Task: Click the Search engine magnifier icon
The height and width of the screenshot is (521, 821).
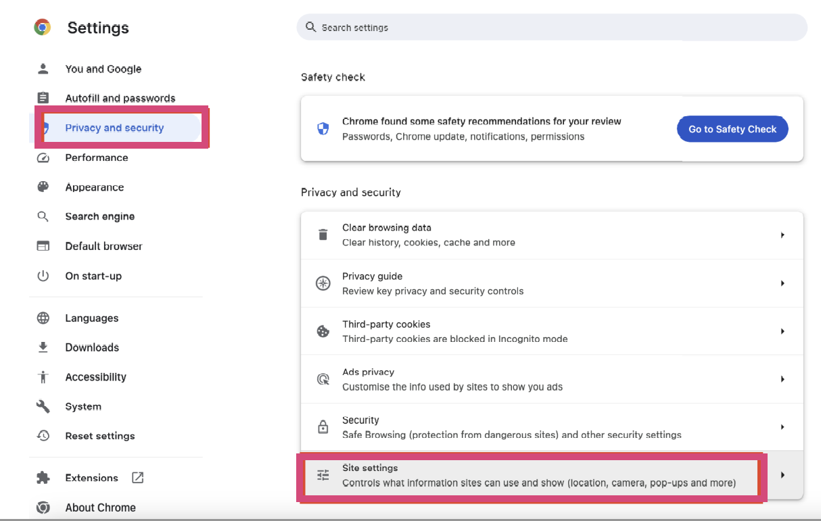Action: click(43, 216)
